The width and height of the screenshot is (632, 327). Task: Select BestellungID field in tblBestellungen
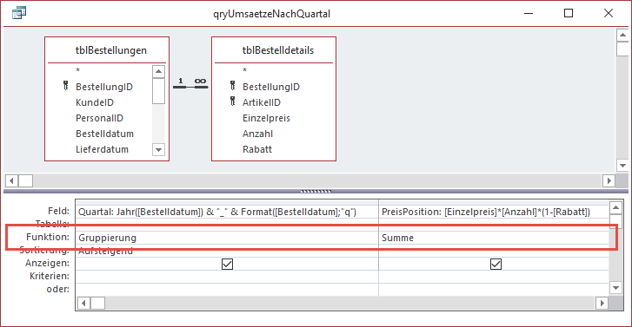pyautogui.click(x=104, y=87)
